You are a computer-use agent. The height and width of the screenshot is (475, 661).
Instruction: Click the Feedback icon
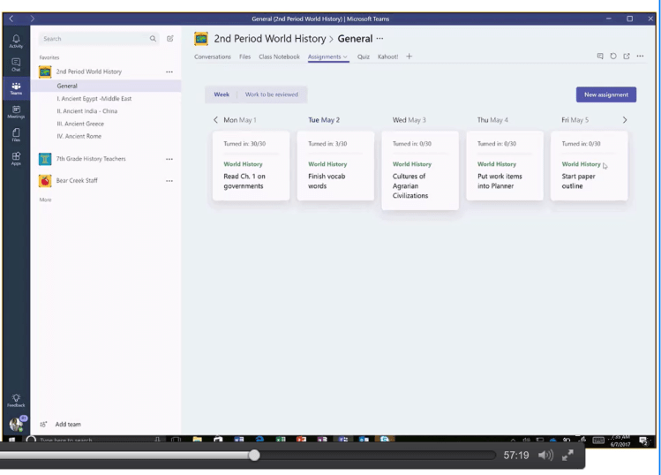tap(16, 399)
